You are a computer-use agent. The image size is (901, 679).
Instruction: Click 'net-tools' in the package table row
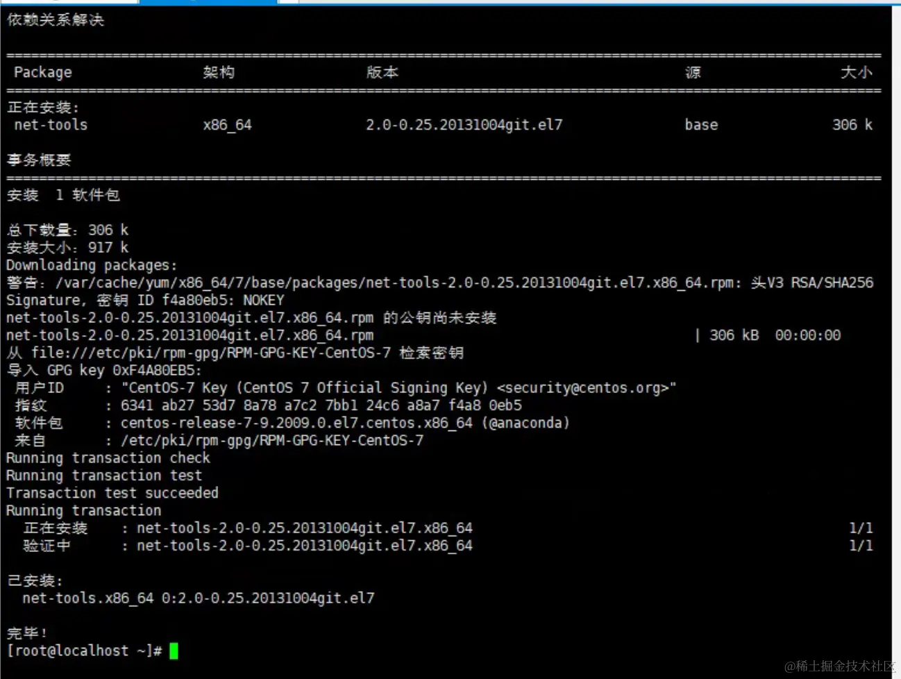click(x=51, y=125)
